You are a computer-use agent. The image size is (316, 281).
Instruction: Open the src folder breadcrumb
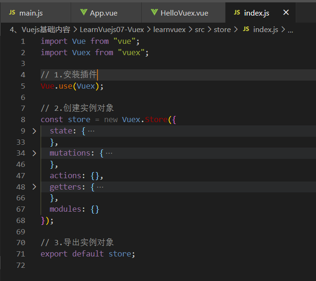[x=200, y=29]
